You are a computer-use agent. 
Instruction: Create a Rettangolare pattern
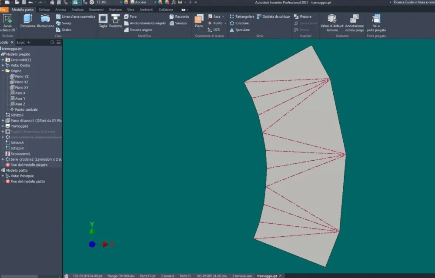click(x=242, y=17)
